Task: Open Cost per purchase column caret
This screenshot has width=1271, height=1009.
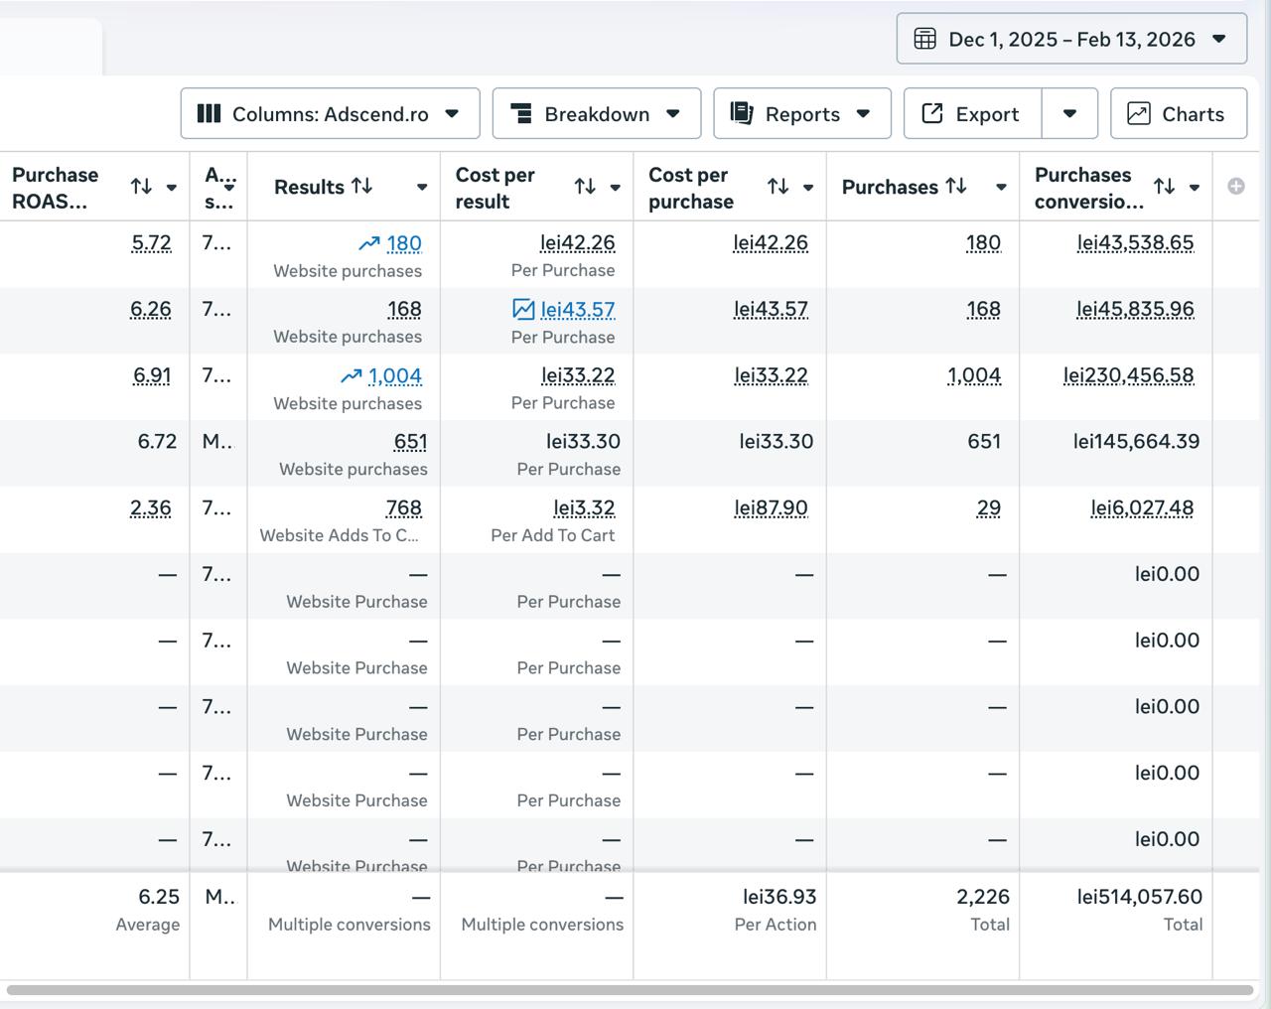Action: click(x=808, y=188)
